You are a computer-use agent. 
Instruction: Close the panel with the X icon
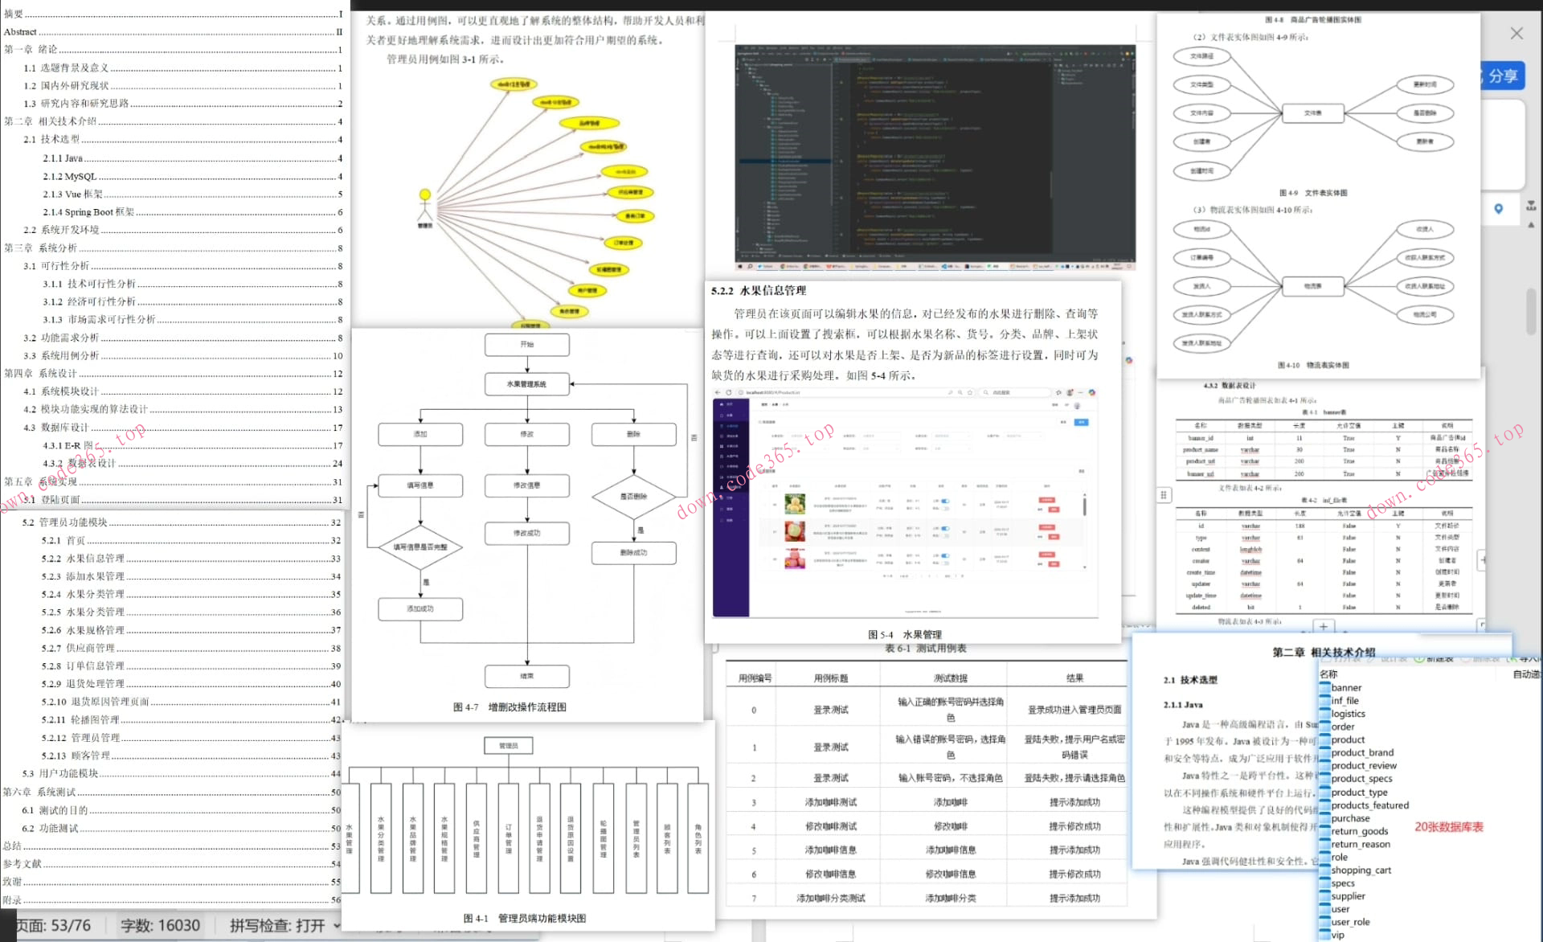[x=1516, y=33]
